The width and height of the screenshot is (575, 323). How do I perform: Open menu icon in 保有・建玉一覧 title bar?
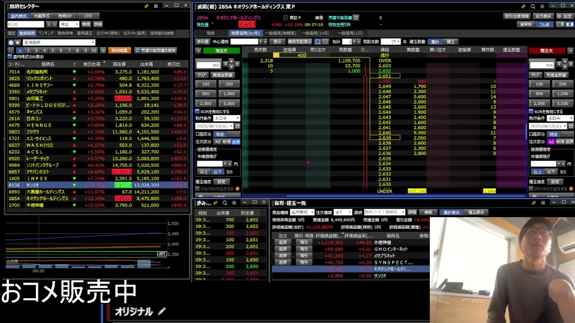click(543, 203)
